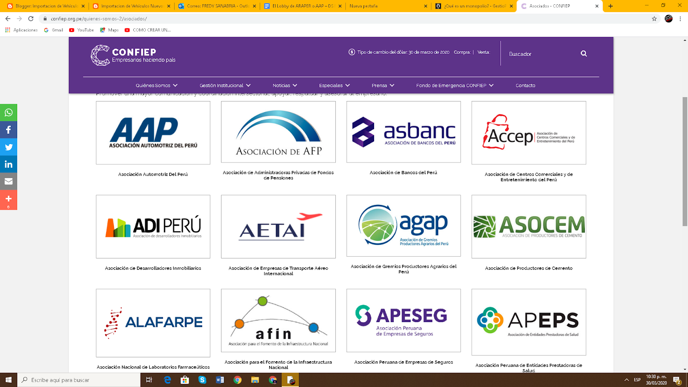Expand Quiénes Somos menu
The image size is (688, 387).
(157, 86)
